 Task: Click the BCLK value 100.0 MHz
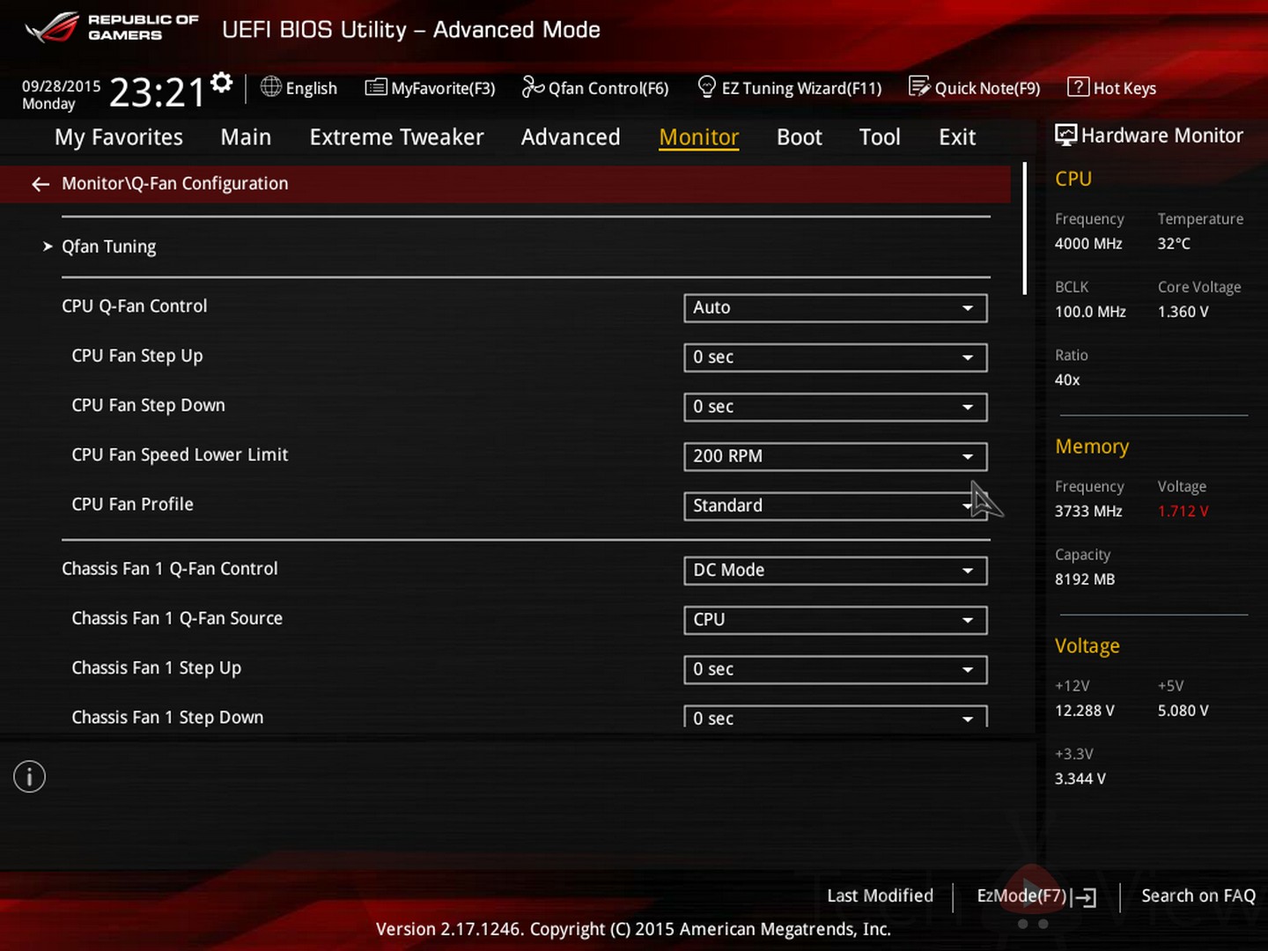[1090, 312]
